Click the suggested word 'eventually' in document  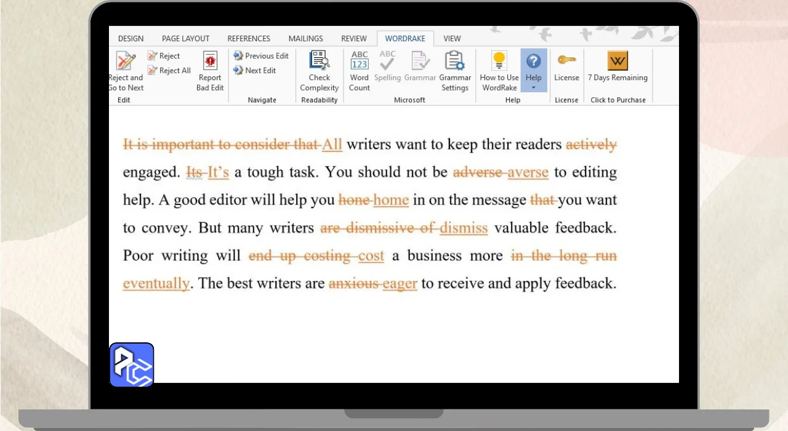tap(156, 284)
